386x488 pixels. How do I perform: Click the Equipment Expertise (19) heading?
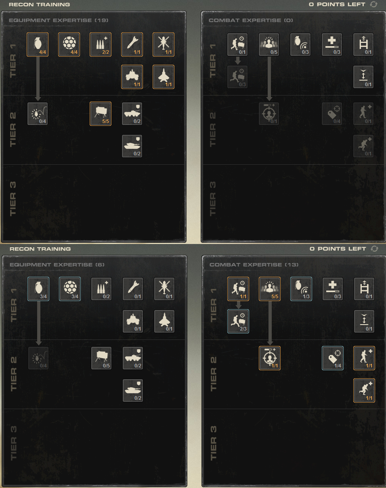point(58,20)
